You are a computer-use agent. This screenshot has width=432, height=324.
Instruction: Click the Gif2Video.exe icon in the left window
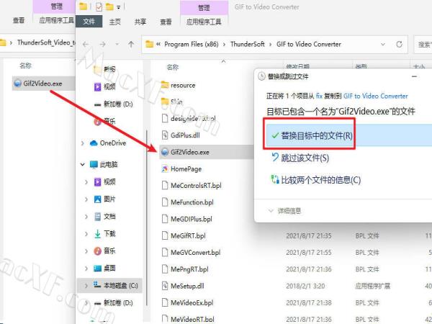(18, 83)
